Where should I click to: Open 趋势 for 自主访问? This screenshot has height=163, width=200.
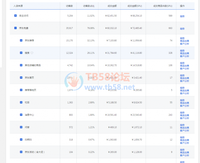click(182, 16)
